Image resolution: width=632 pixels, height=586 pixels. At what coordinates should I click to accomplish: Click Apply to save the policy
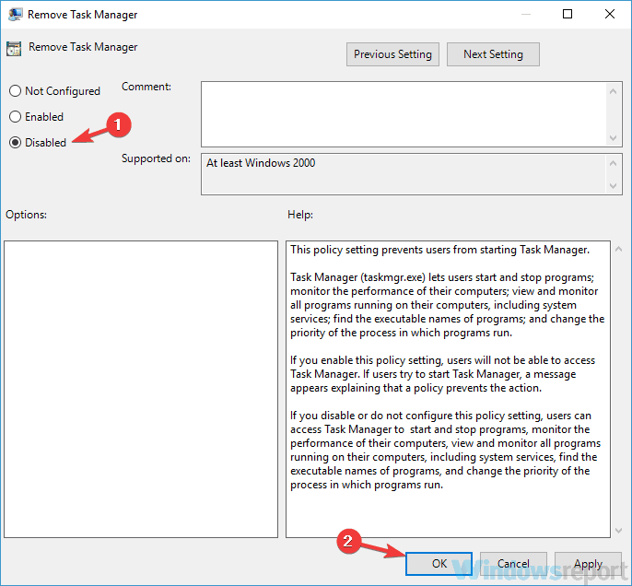588,564
